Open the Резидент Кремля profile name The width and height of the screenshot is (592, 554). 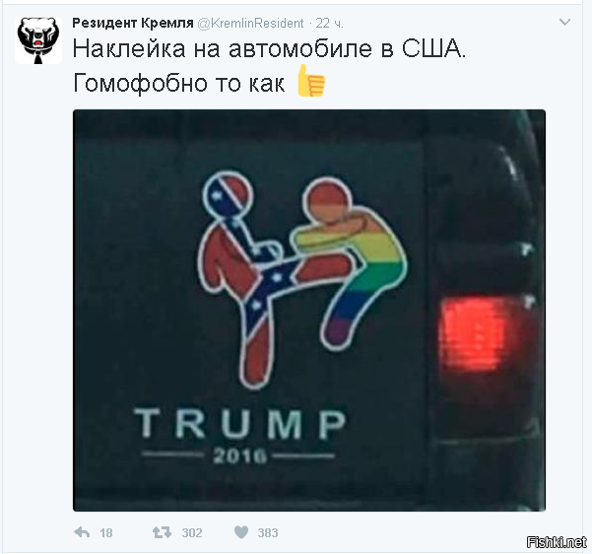coord(133,23)
